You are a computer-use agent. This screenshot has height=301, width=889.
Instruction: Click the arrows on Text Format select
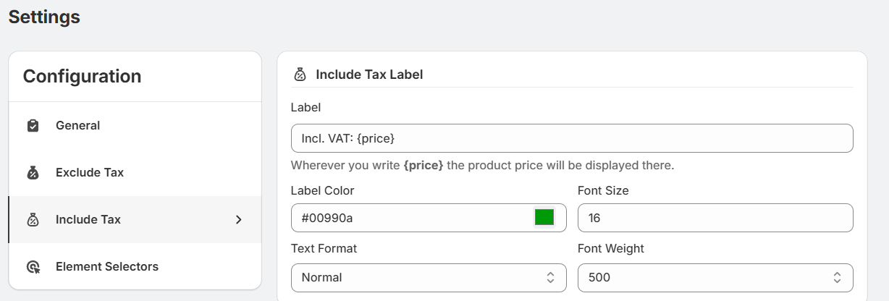pos(550,278)
